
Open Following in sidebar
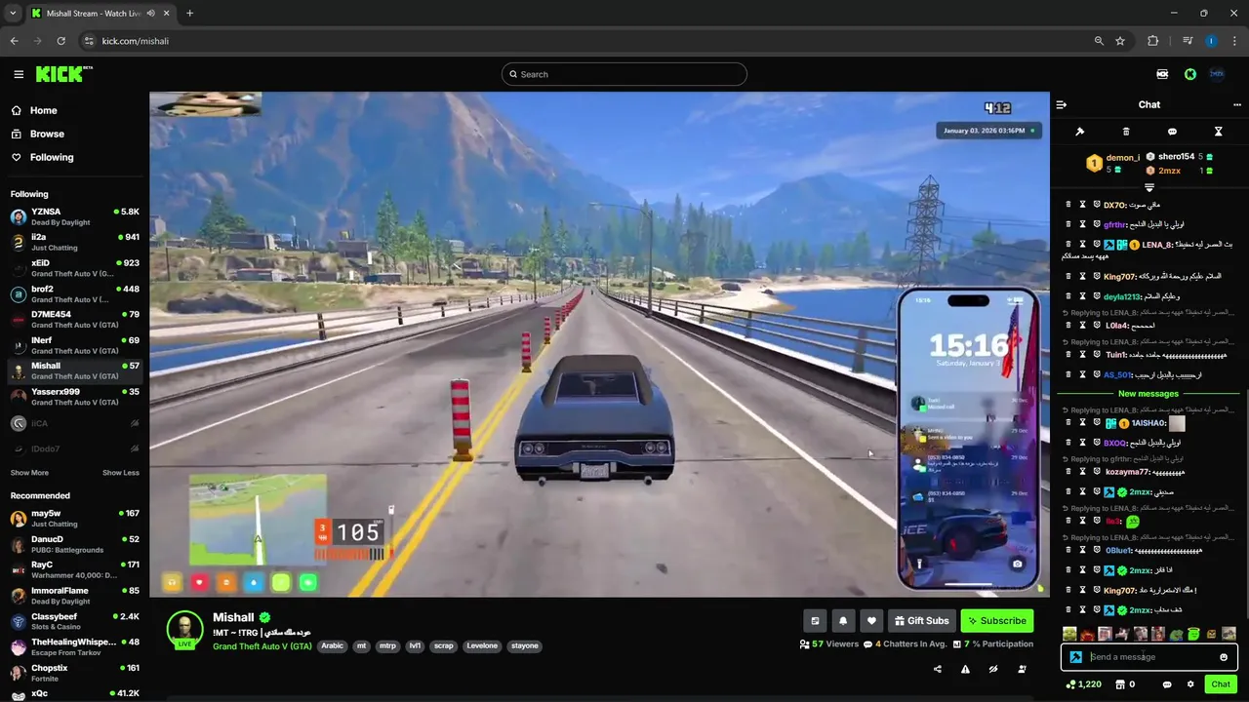coord(52,157)
